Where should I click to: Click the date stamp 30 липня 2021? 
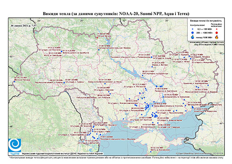pos(24,25)
